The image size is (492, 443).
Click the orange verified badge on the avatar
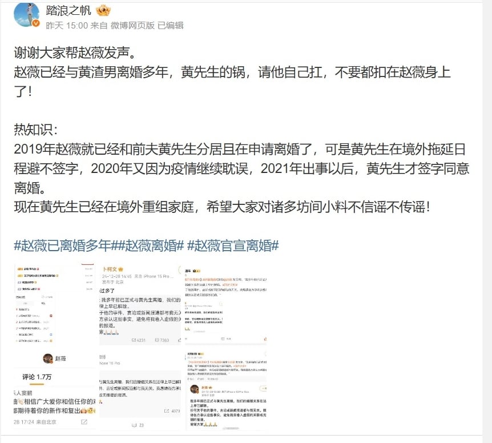(x=36, y=23)
